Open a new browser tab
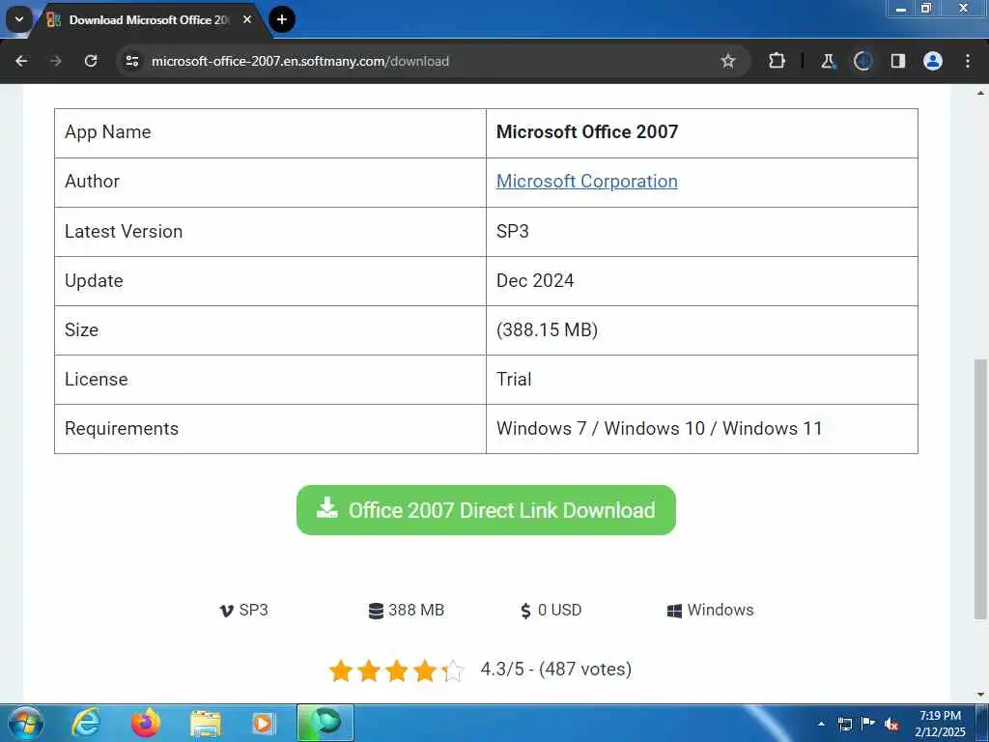 click(x=282, y=19)
